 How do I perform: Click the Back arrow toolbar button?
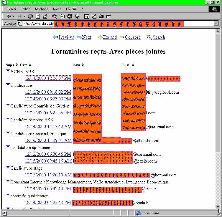[9, 16]
